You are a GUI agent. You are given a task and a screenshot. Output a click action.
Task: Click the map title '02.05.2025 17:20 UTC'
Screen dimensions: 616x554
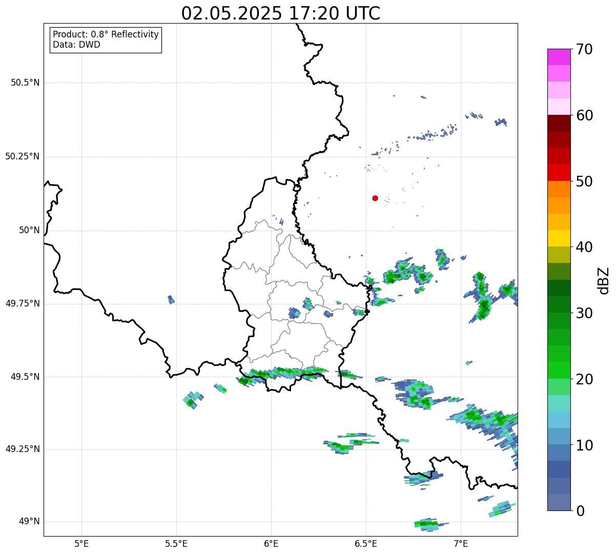coord(281,13)
